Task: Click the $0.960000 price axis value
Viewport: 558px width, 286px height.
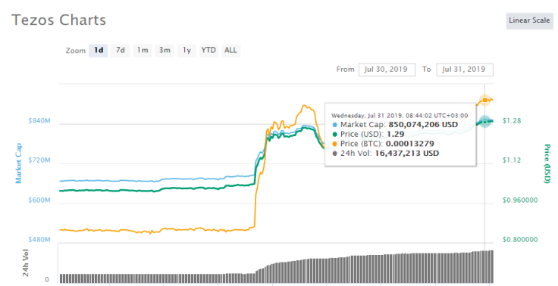Action: (x=520, y=200)
